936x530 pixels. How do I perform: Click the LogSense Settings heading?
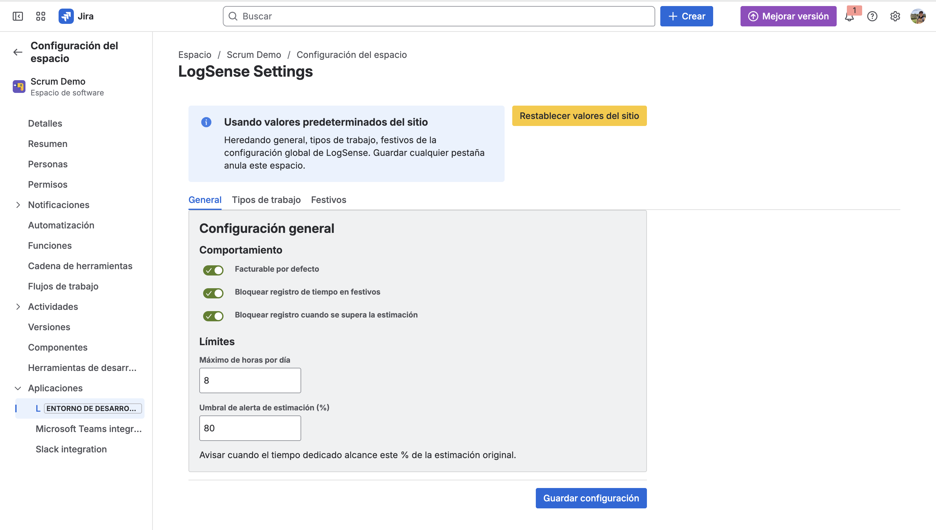(x=245, y=71)
